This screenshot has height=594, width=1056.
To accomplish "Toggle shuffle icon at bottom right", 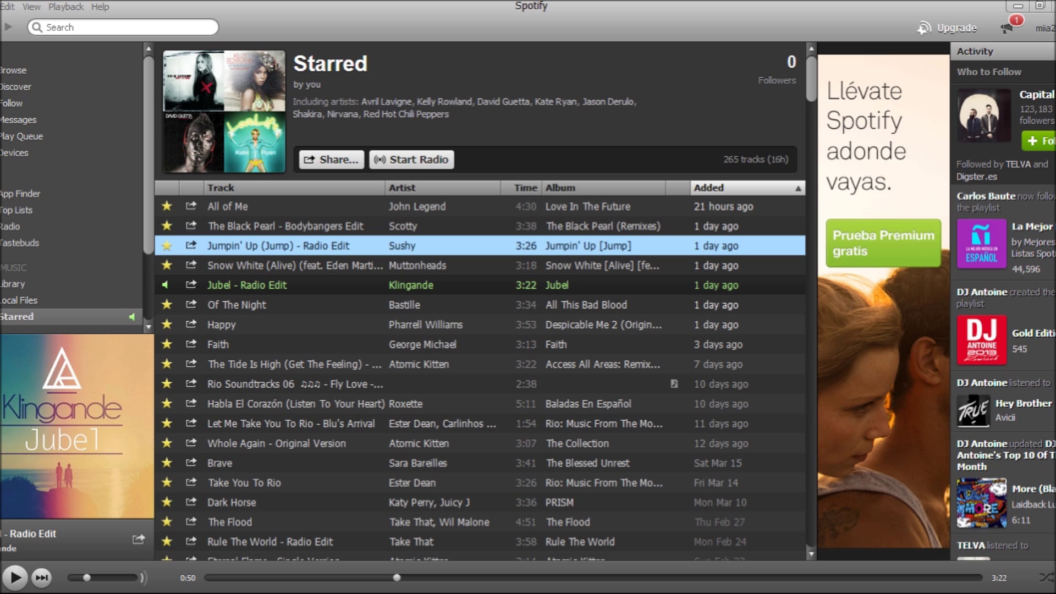I will coord(1046,577).
